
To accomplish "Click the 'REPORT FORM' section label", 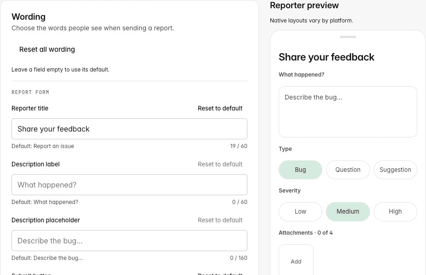I will pyautogui.click(x=30, y=92).
